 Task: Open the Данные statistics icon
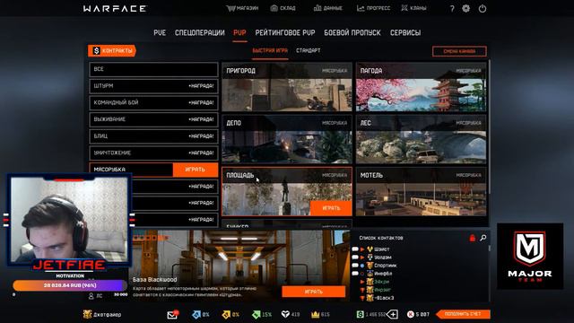point(317,8)
